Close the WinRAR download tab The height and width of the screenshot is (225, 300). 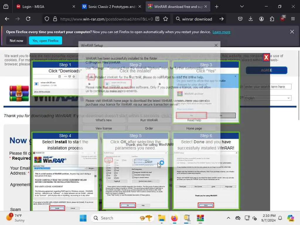click(205, 7)
